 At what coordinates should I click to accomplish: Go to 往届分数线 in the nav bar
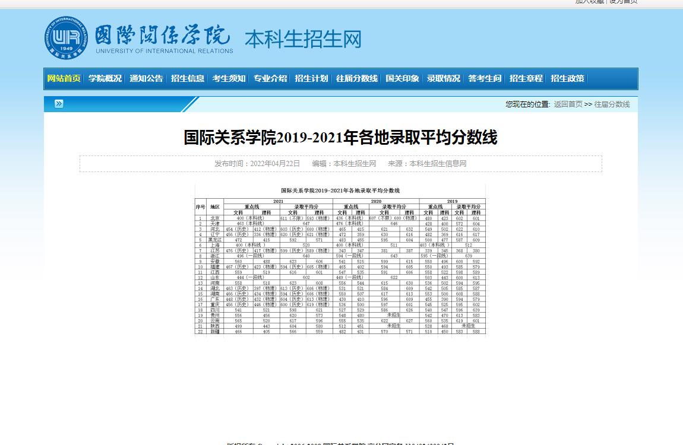tap(357, 79)
